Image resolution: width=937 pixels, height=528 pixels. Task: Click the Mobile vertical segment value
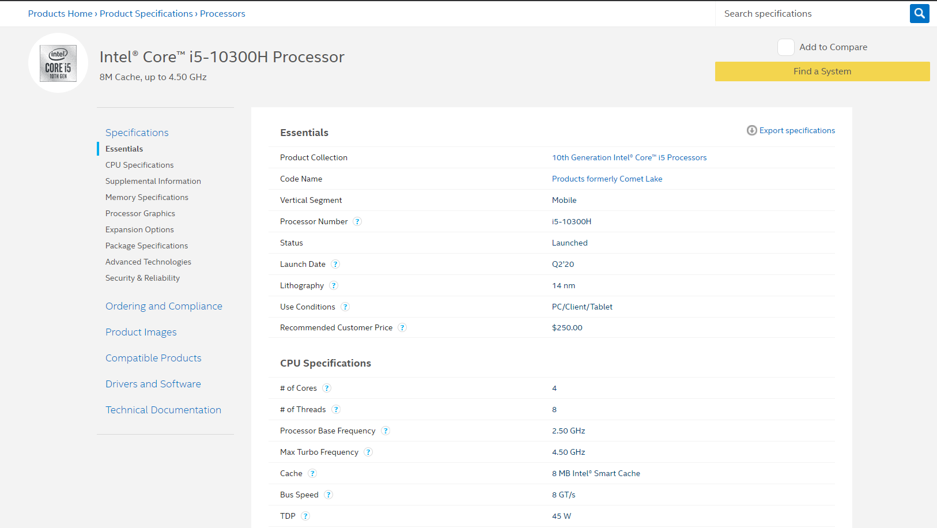(564, 200)
